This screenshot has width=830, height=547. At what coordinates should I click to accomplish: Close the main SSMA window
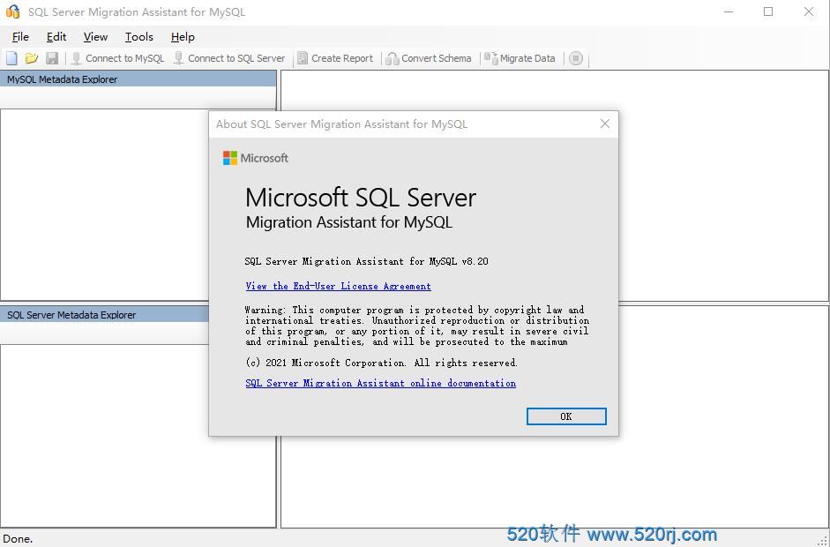[x=809, y=11]
